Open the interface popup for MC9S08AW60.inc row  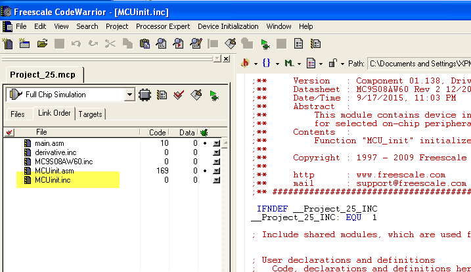coord(216,162)
